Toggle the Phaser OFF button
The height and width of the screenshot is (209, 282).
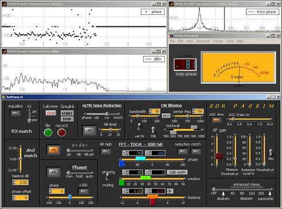53,172
